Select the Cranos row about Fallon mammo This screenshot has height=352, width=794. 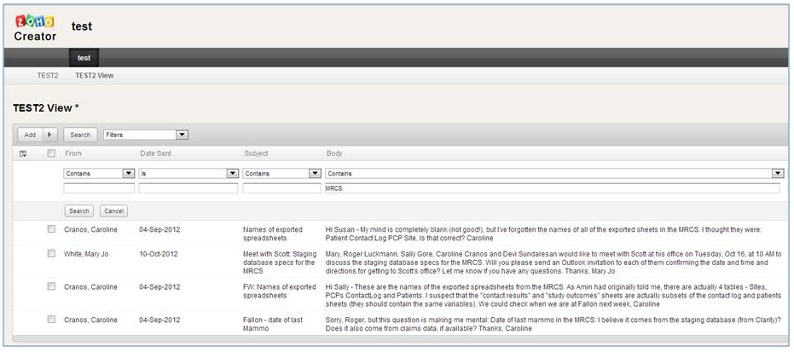pyautogui.click(x=51, y=319)
